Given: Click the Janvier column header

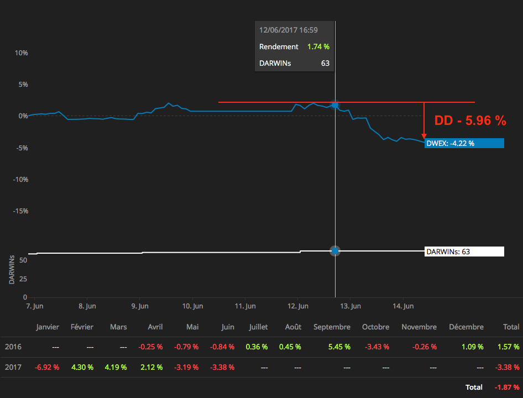Looking at the screenshot, I should (48, 327).
